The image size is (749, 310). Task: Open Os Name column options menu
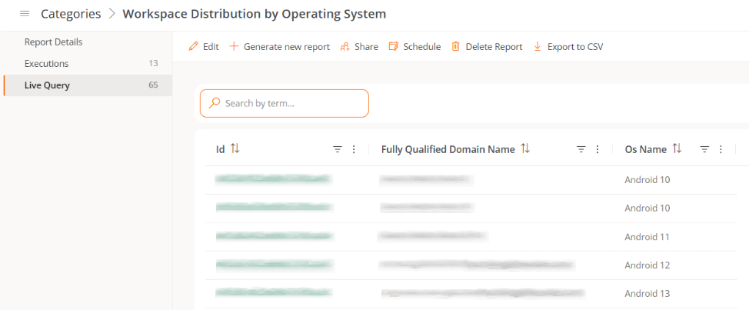721,150
